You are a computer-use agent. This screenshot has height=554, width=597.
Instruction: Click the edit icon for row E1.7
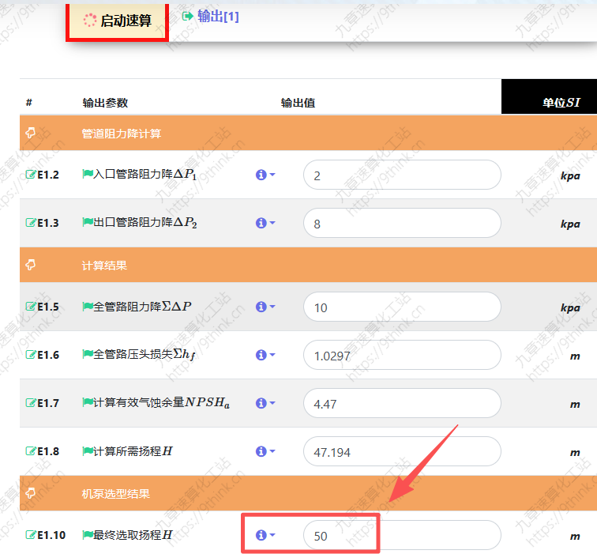click(x=31, y=403)
